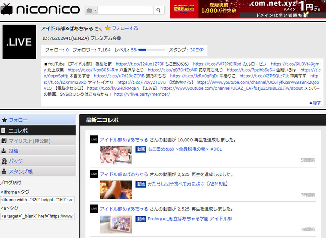
Task: Click the yellow star follow icon
Action: 107,28
